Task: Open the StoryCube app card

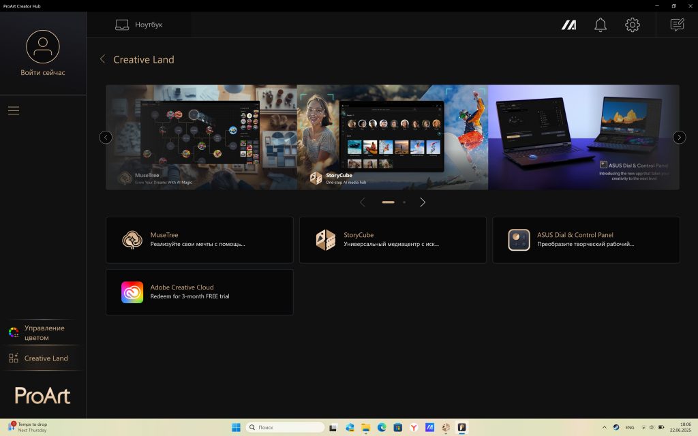Action: [x=393, y=240]
